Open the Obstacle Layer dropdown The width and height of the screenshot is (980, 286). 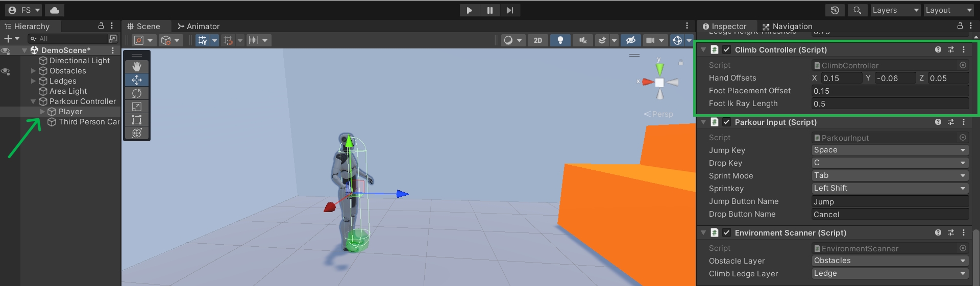pyautogui.click(x=890, y=261)
